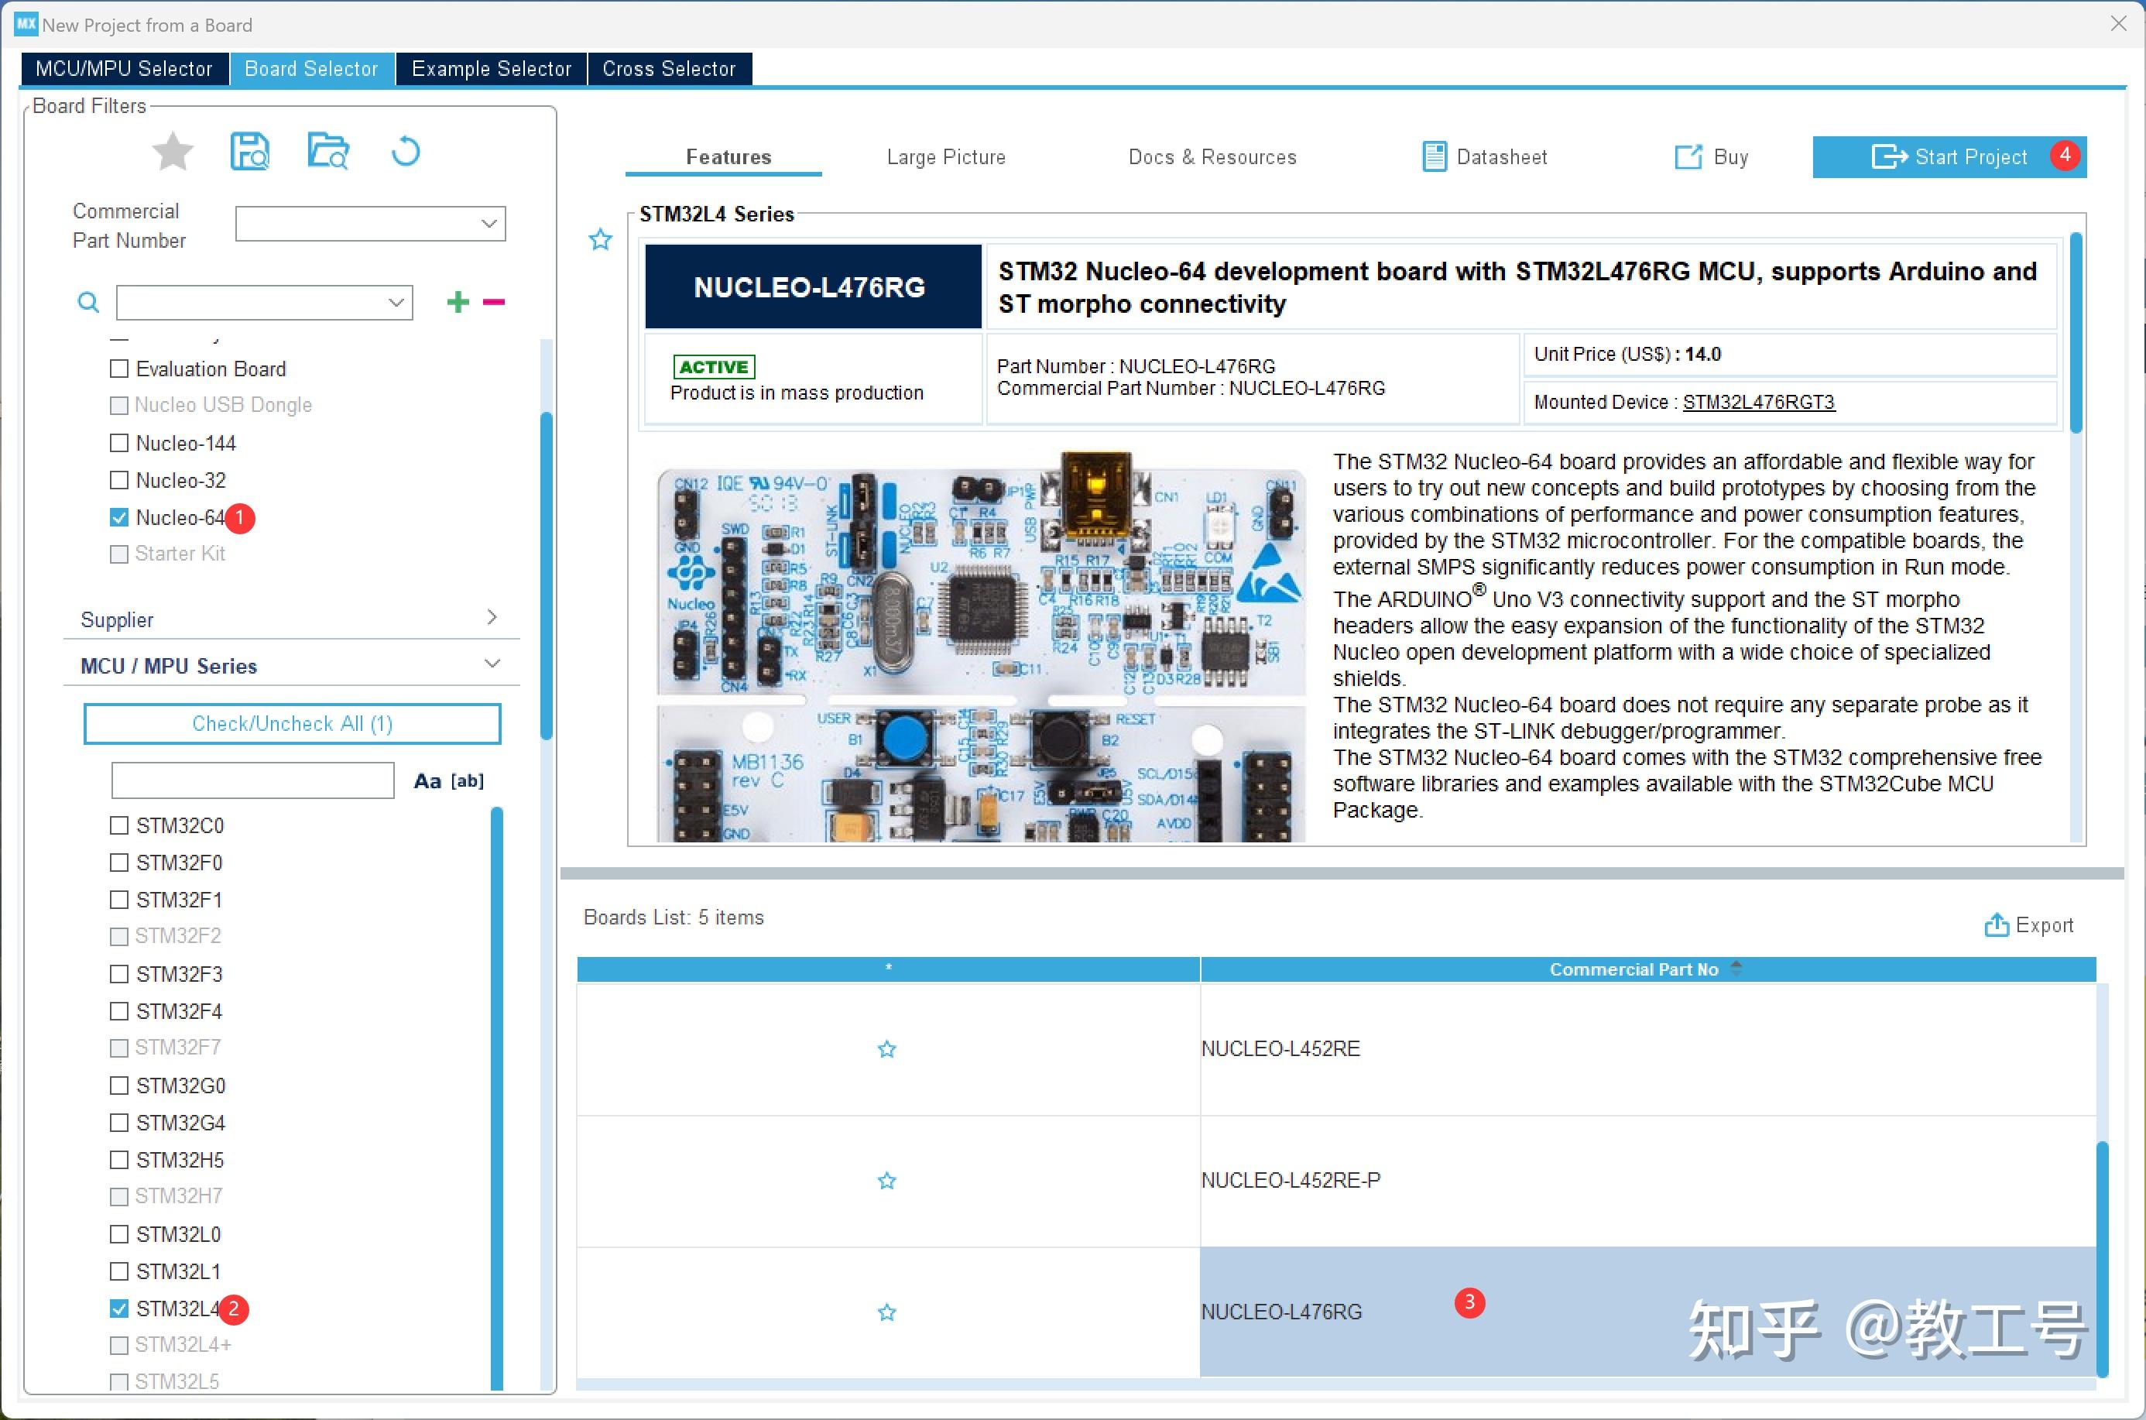Switch to the Example Selector tab
This screenshot has height=1420, width=2146.
(491, 68)
